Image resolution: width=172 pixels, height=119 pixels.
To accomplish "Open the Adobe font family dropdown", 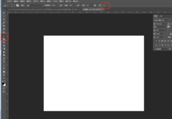I will point(162,20).
